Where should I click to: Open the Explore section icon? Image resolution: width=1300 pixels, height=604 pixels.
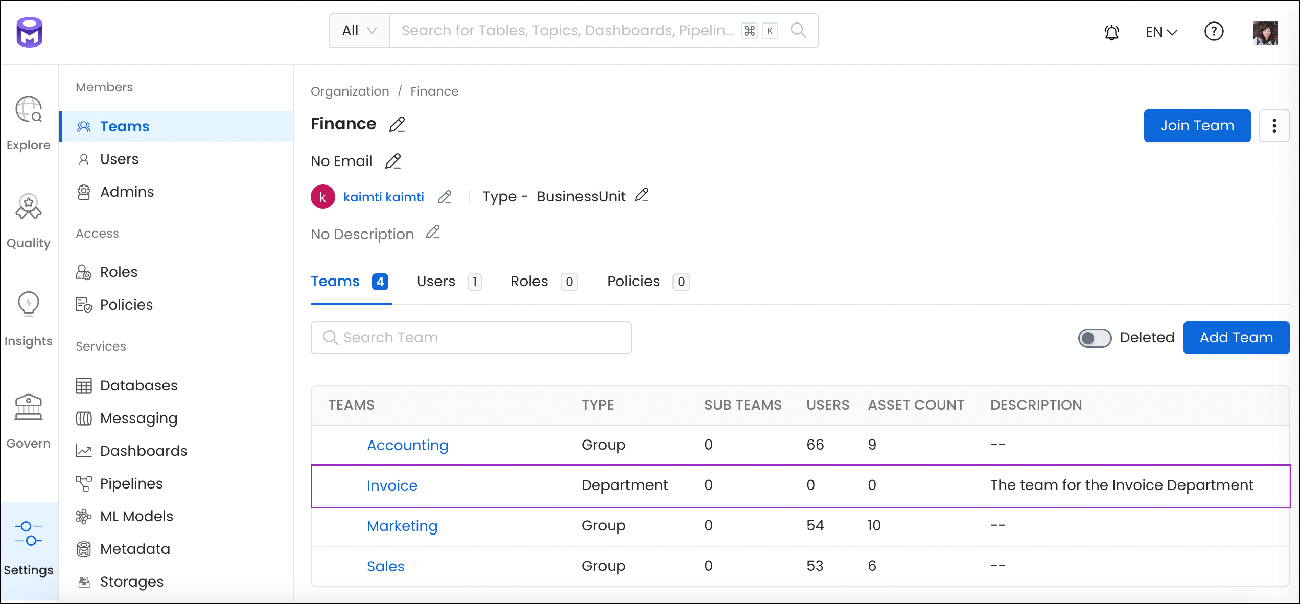[29, 109]
